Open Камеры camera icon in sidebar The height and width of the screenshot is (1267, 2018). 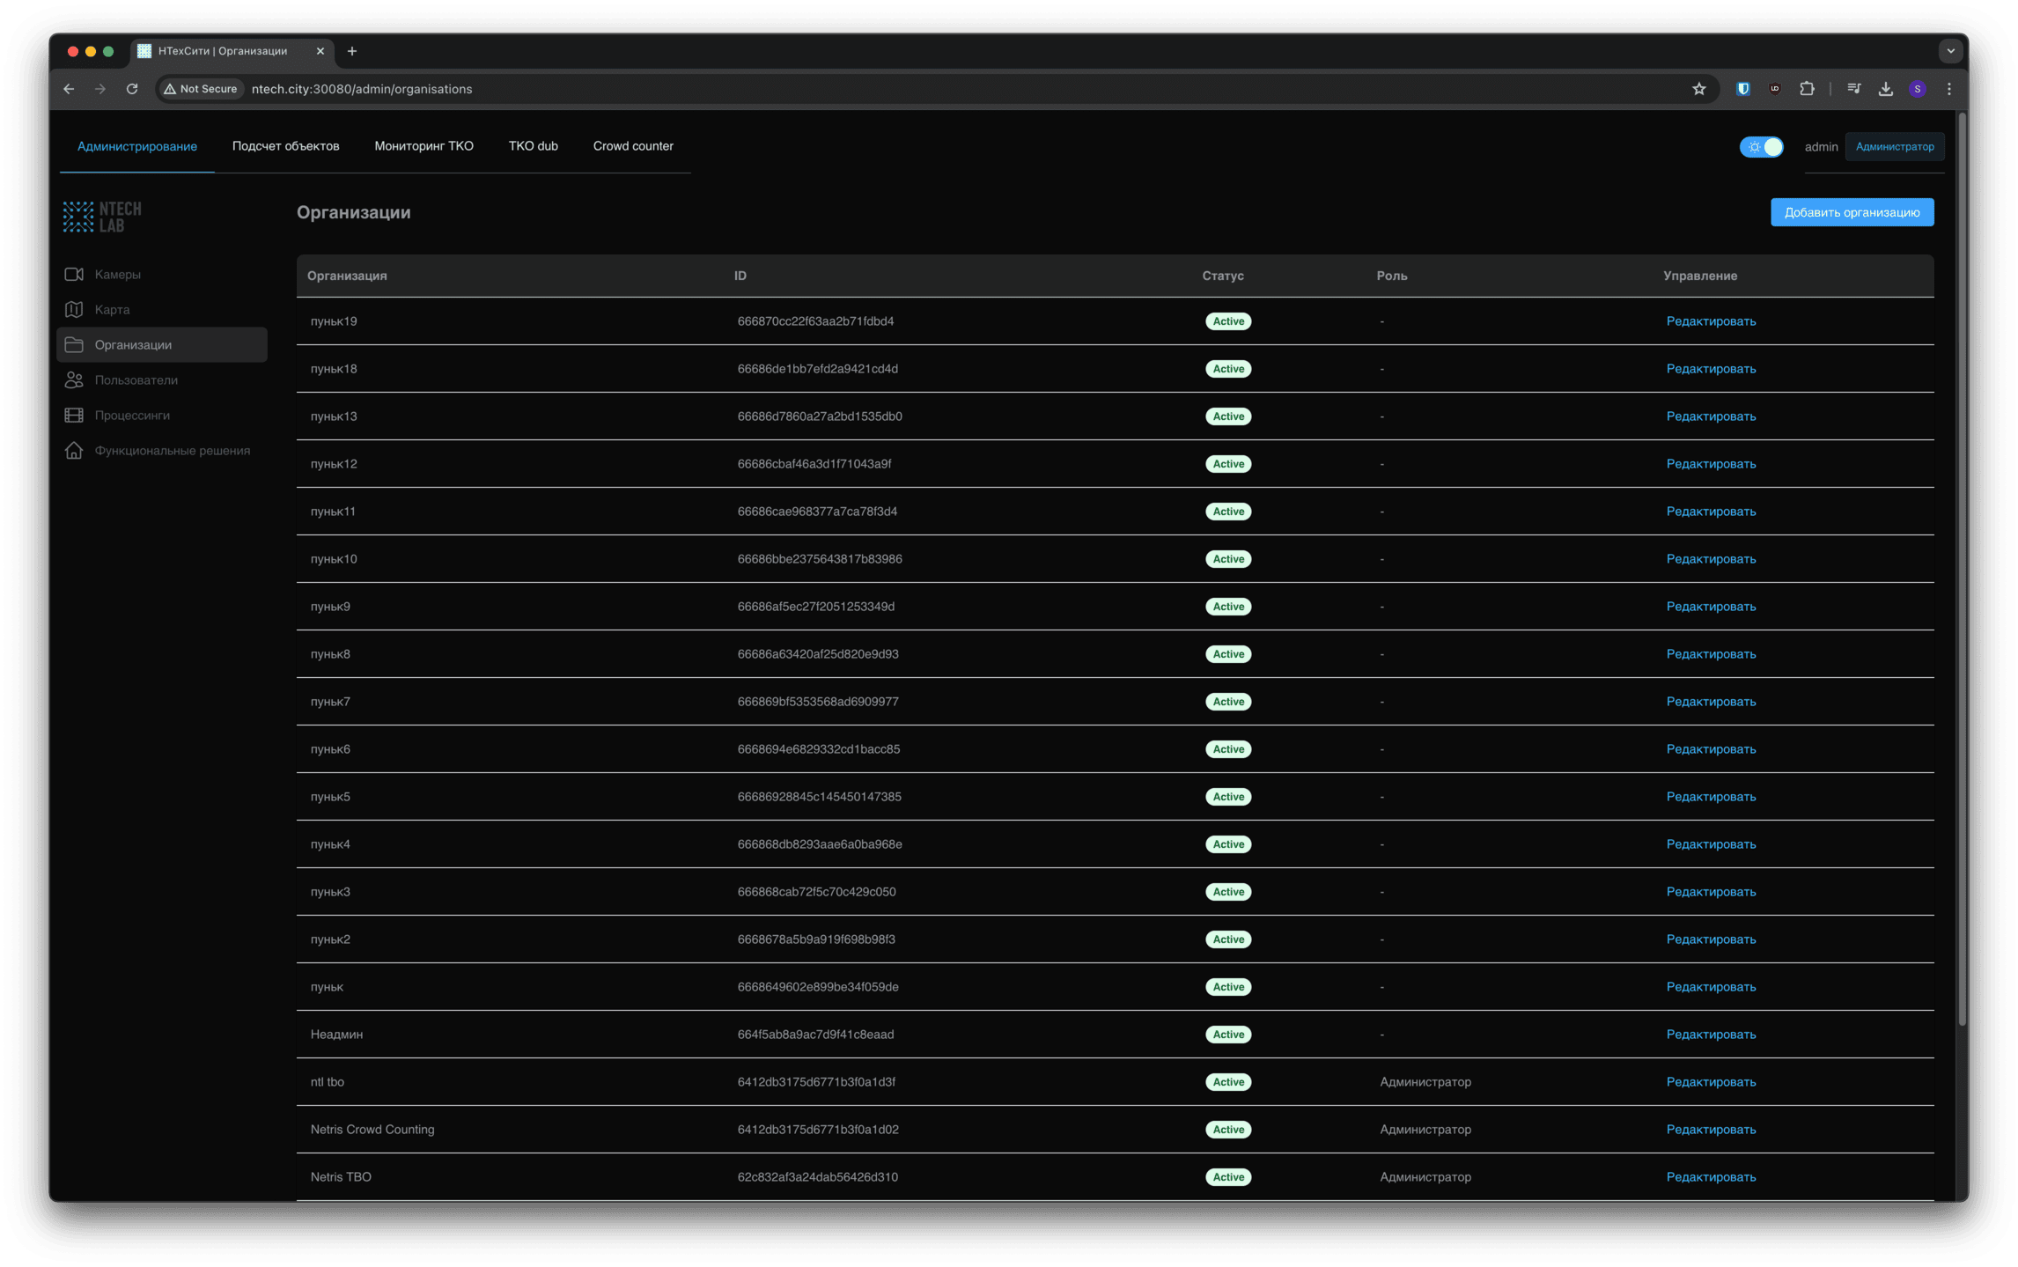74,275
